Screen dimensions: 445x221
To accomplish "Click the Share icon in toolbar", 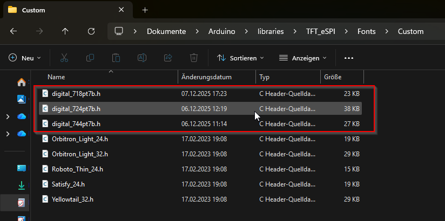I will tap(168, 58).
